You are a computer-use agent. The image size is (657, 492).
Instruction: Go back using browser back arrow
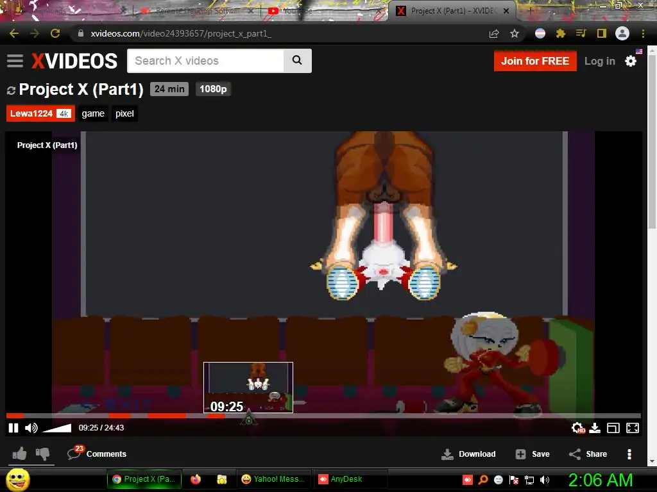14,33
